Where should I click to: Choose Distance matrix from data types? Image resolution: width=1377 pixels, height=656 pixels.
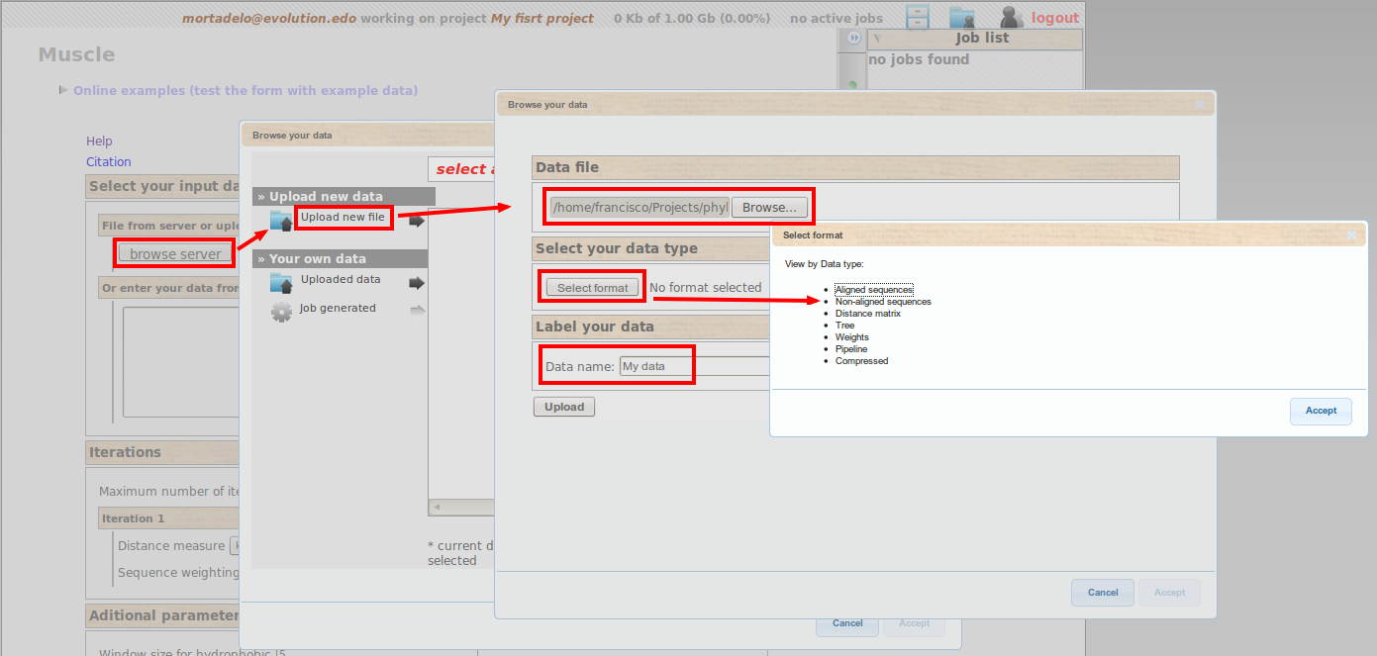[867, 314]
